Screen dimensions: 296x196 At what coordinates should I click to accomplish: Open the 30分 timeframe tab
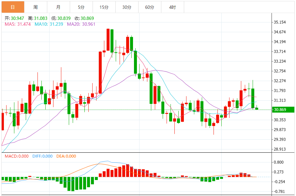(x=127, y=7)
